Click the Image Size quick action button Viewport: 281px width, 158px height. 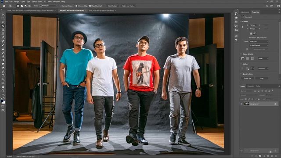[248, 78]
